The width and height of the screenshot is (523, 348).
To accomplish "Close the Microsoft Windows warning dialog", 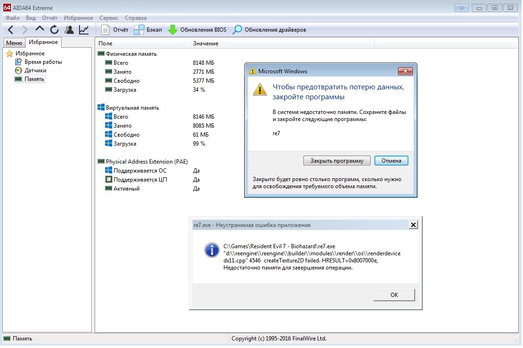I will click(x=405, y=71).
